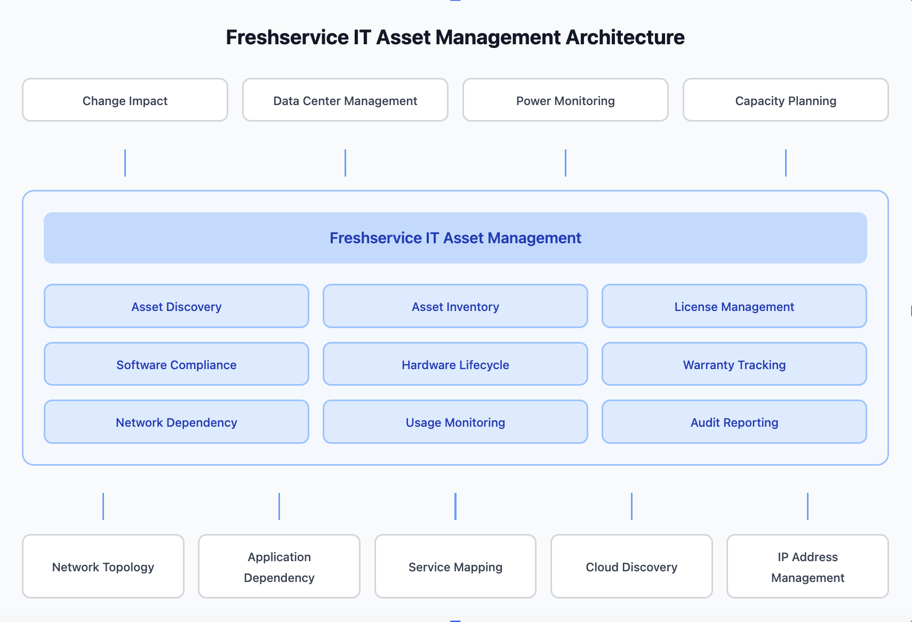Open the IP Address Management box

[807, 567]
